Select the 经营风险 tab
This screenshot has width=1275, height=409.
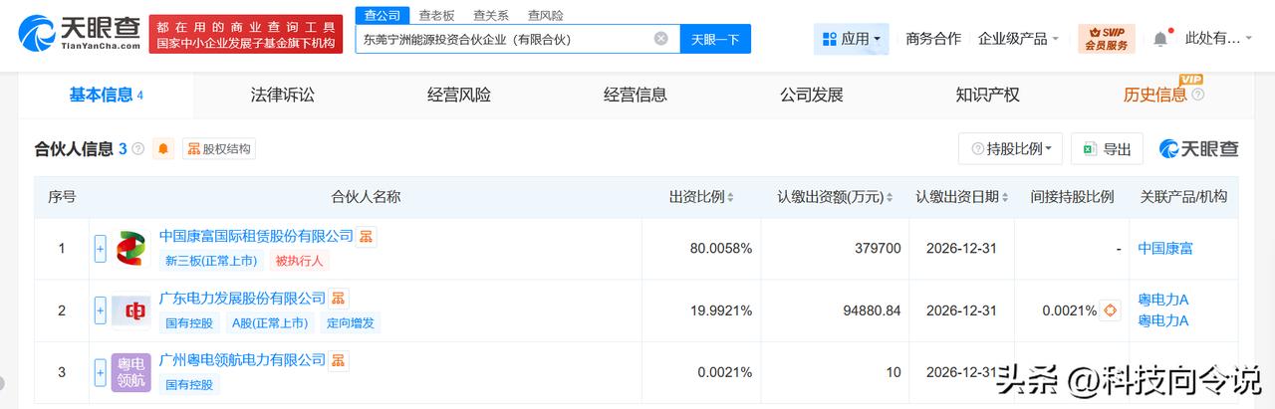click(459, 95)
